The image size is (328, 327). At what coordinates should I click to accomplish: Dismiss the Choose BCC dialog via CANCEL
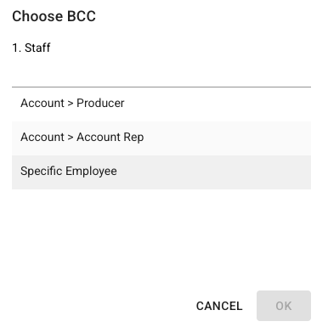[219, 306]
